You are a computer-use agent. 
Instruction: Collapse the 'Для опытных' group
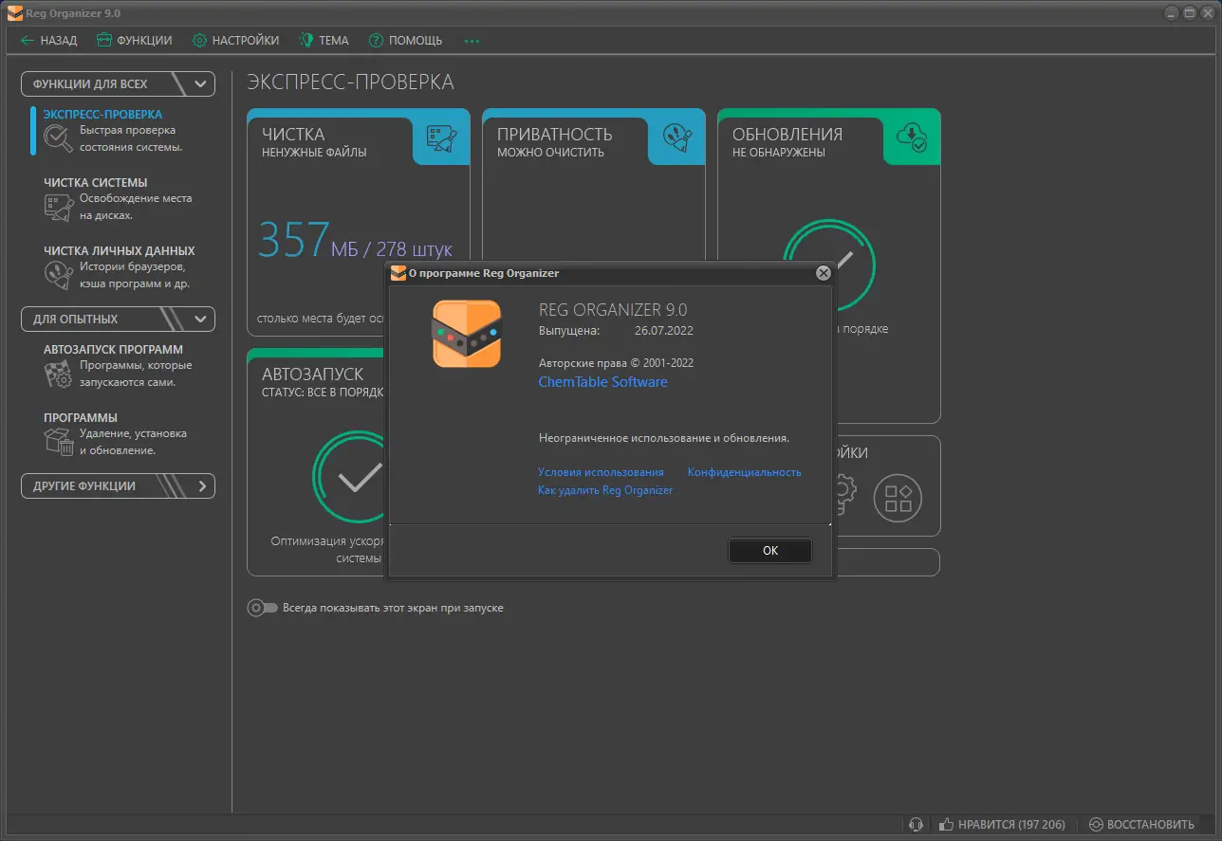point(198,319)
